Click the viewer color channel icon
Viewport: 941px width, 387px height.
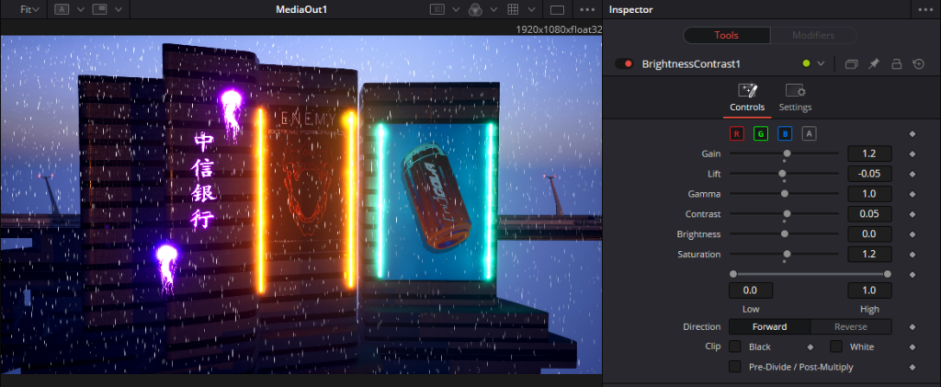click(x=475, y=9)
